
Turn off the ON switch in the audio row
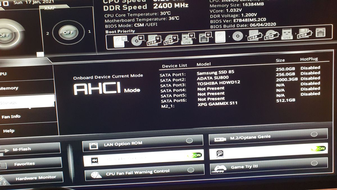click(x=195, y=155)
